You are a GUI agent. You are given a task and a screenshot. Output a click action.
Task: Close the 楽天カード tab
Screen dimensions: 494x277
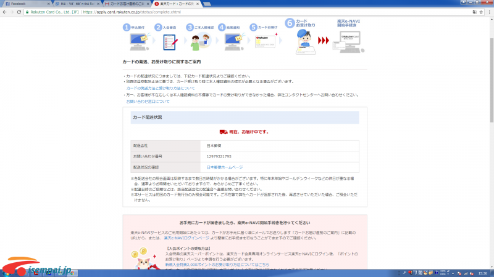click(198, 4)
